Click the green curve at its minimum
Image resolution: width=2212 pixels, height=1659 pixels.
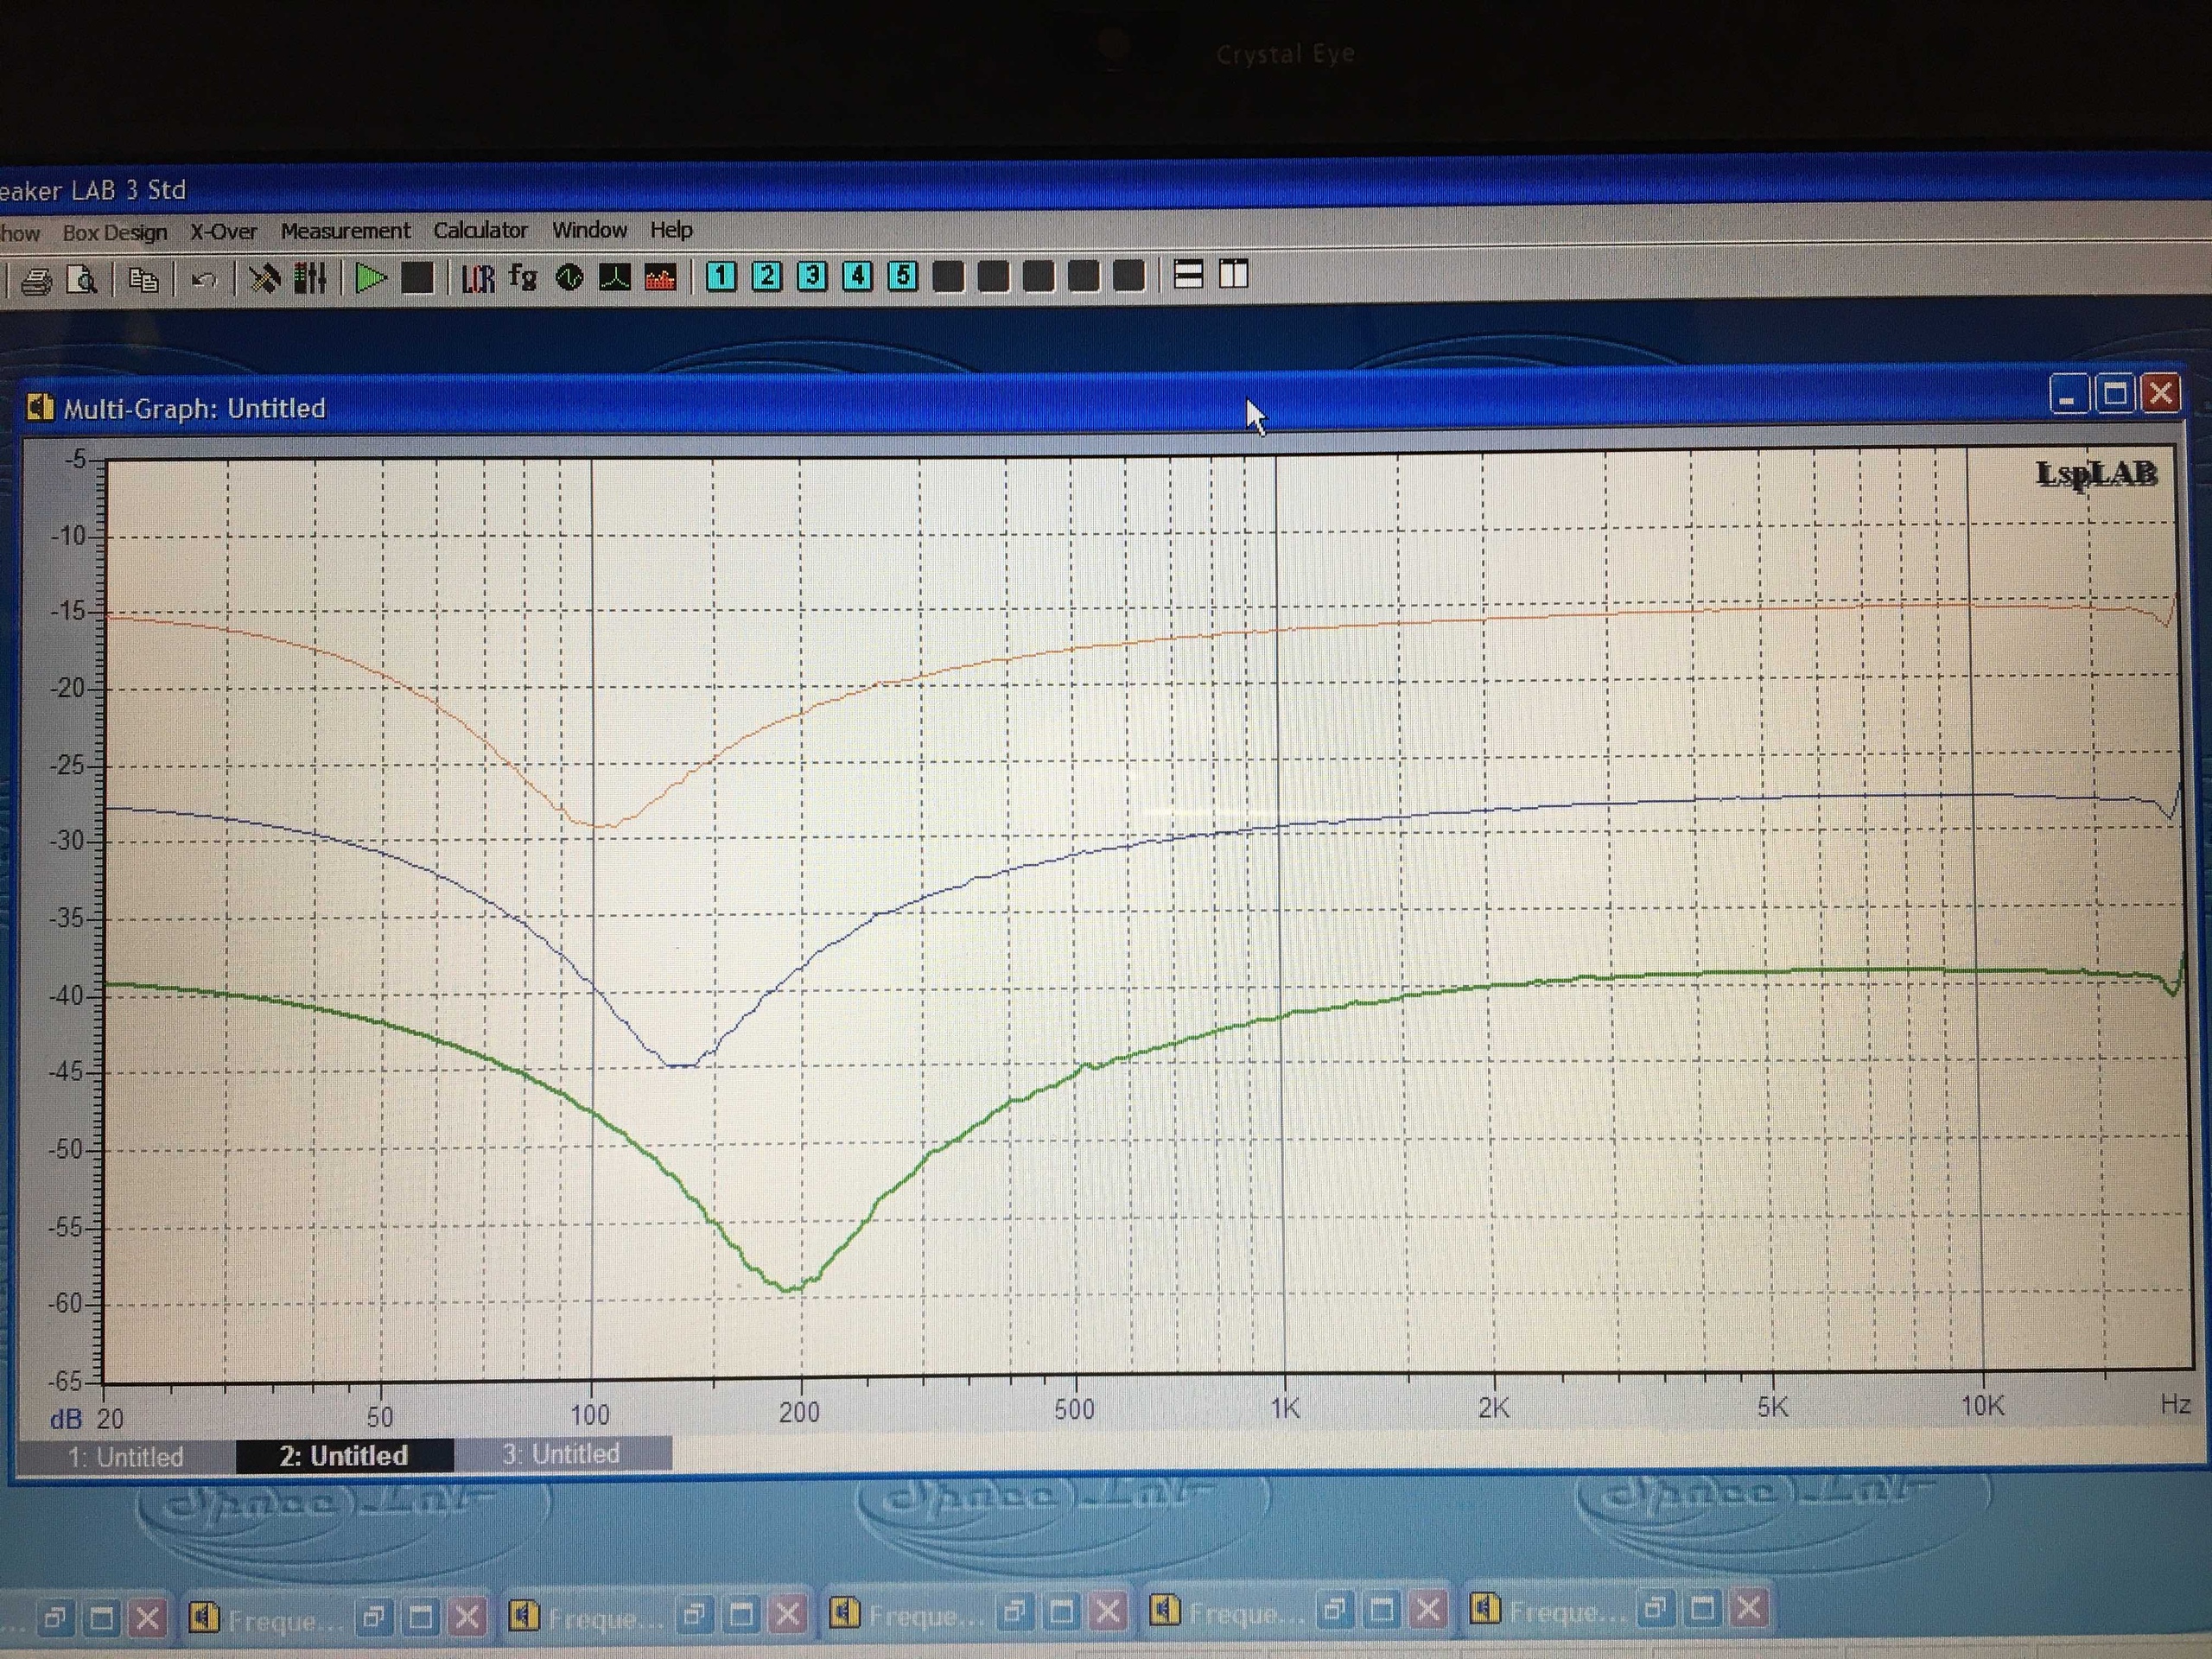click(x=789, y=1288)
